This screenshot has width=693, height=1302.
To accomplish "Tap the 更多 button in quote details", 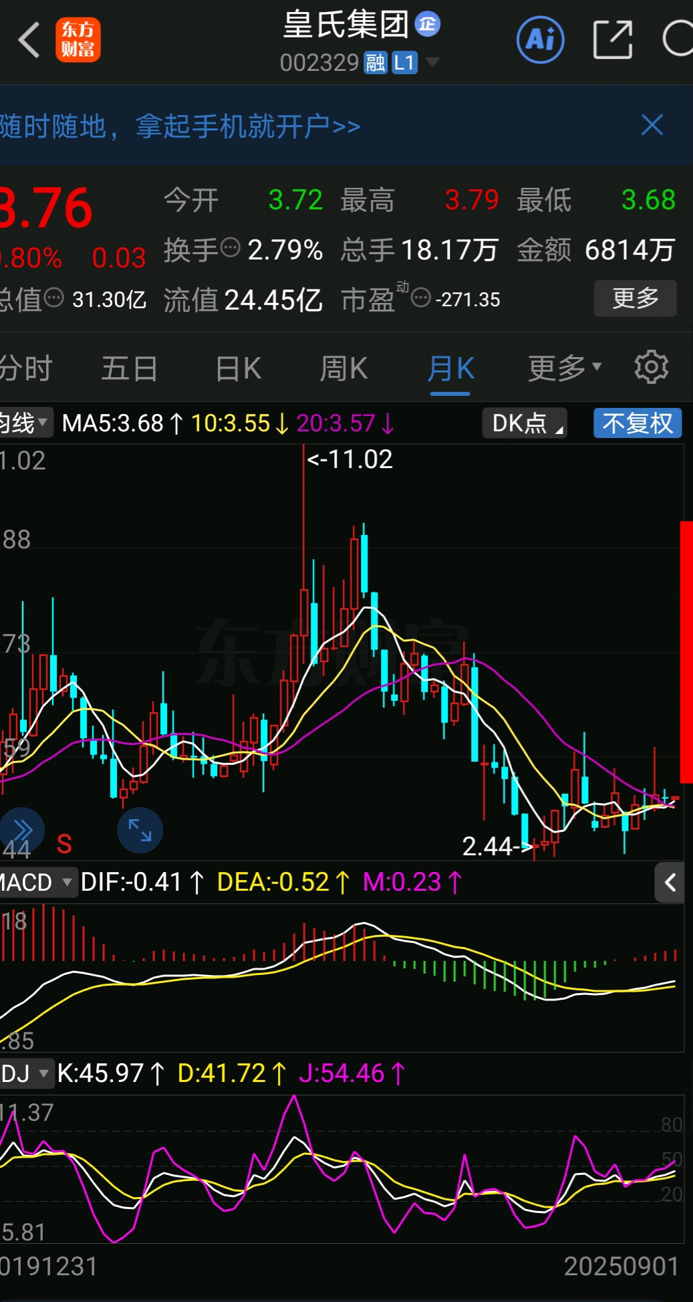I will (x=636, y=298).
